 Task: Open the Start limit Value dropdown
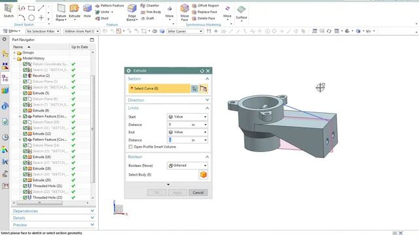pyautogui.click(x=187, y=117)
